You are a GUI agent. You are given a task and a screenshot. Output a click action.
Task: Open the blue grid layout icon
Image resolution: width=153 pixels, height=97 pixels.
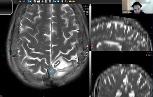coord(46,1)
